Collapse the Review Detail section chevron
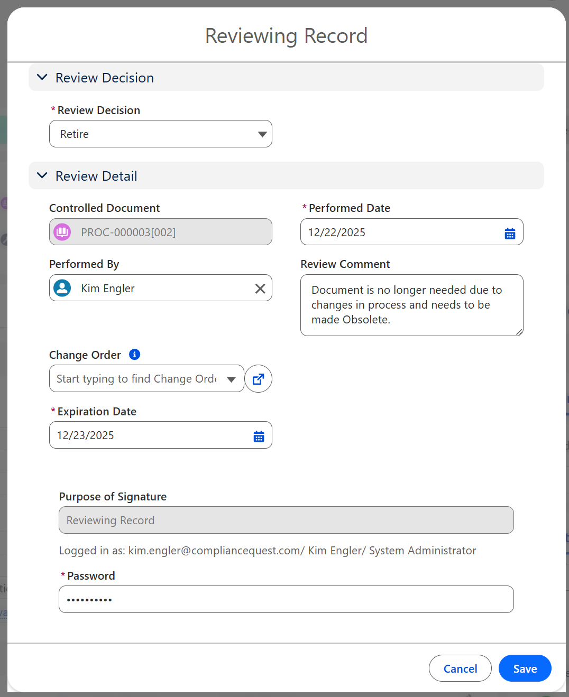569x697 pixels. (x=42, y=176)
